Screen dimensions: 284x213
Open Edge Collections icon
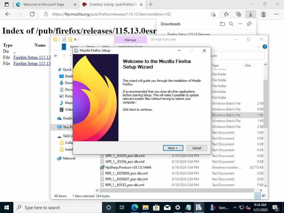[x=239, y=14]
